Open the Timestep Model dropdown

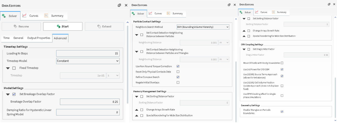click(x=88, y=61)
